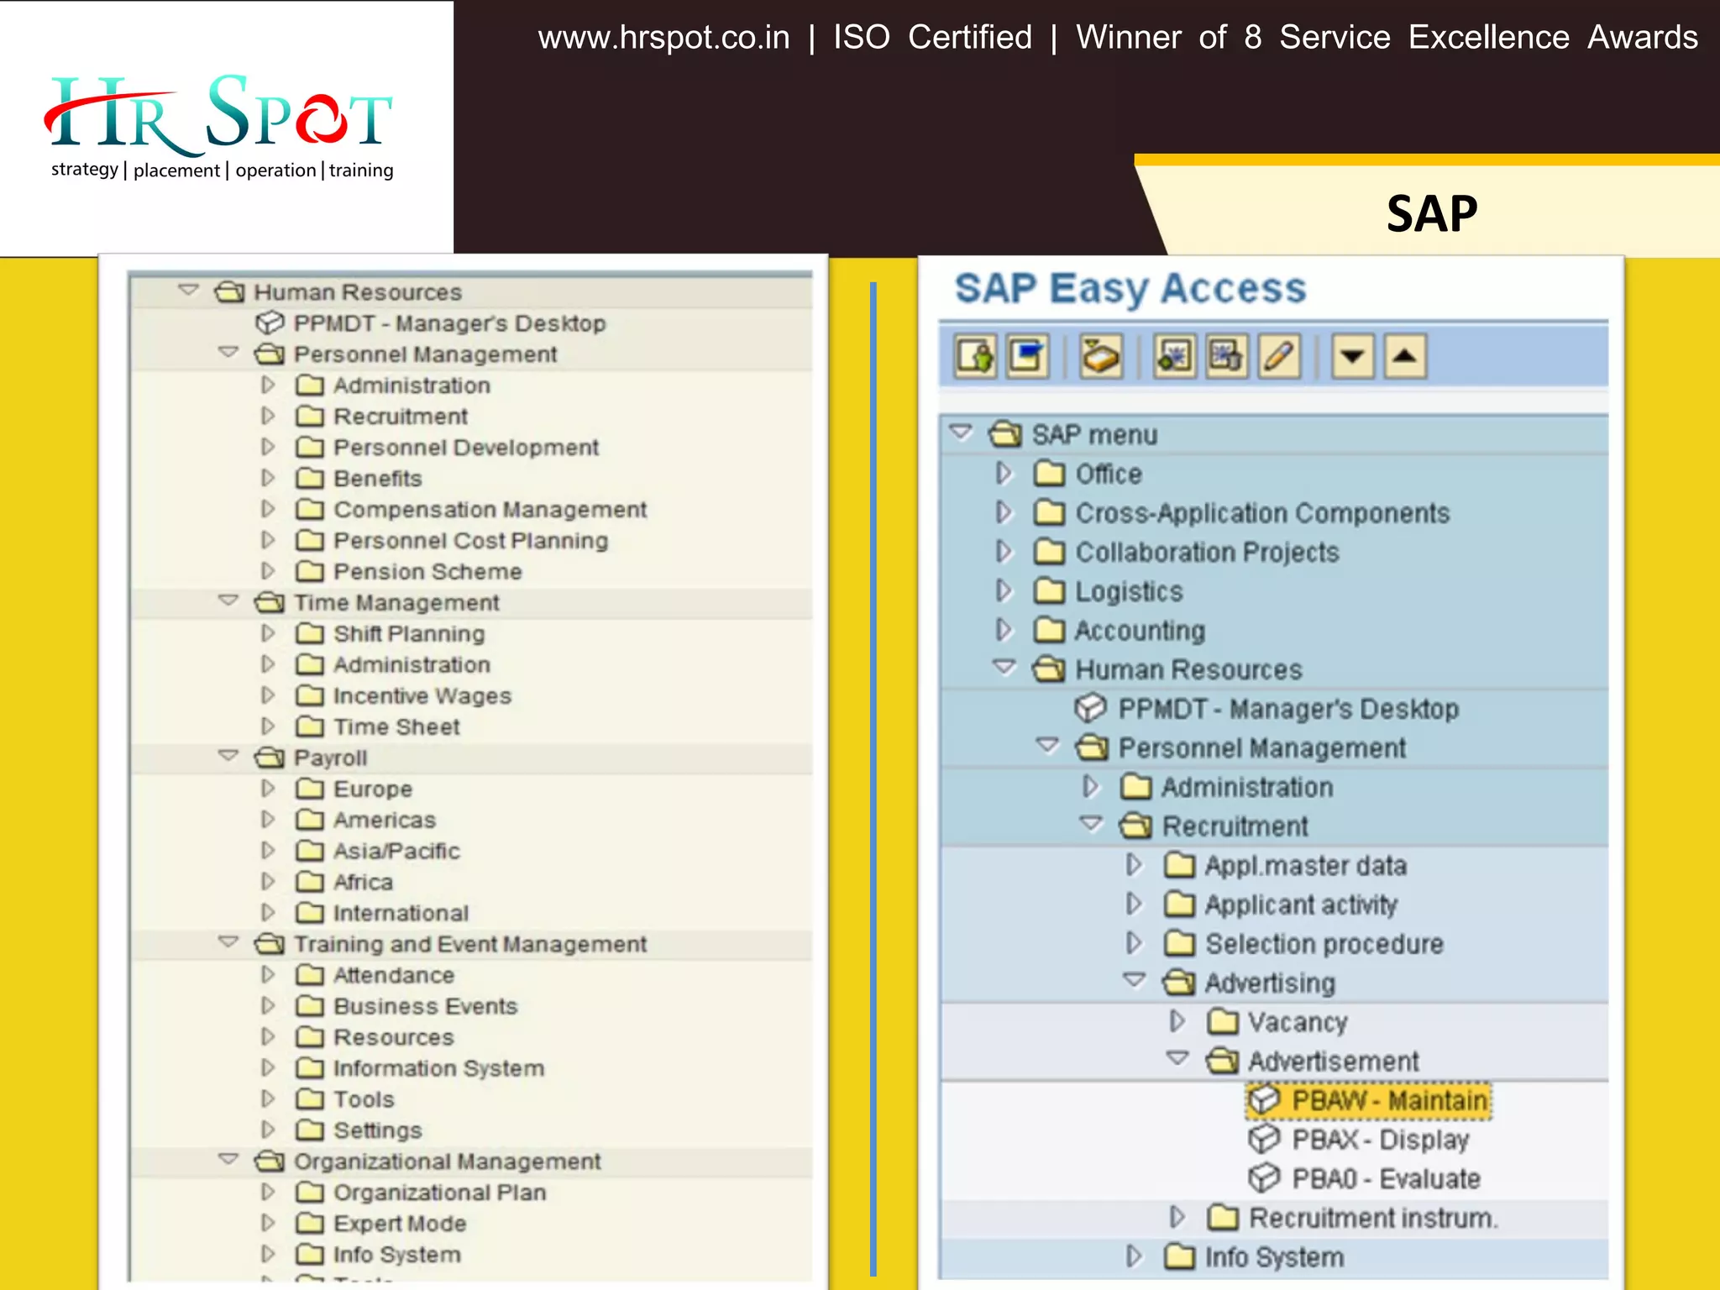Viewport: 1720px width, 1290px height.
Task: Click the Move favorites down arrow
Action: 1352,357
